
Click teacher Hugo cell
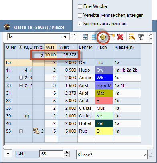(x=86, y=70)
